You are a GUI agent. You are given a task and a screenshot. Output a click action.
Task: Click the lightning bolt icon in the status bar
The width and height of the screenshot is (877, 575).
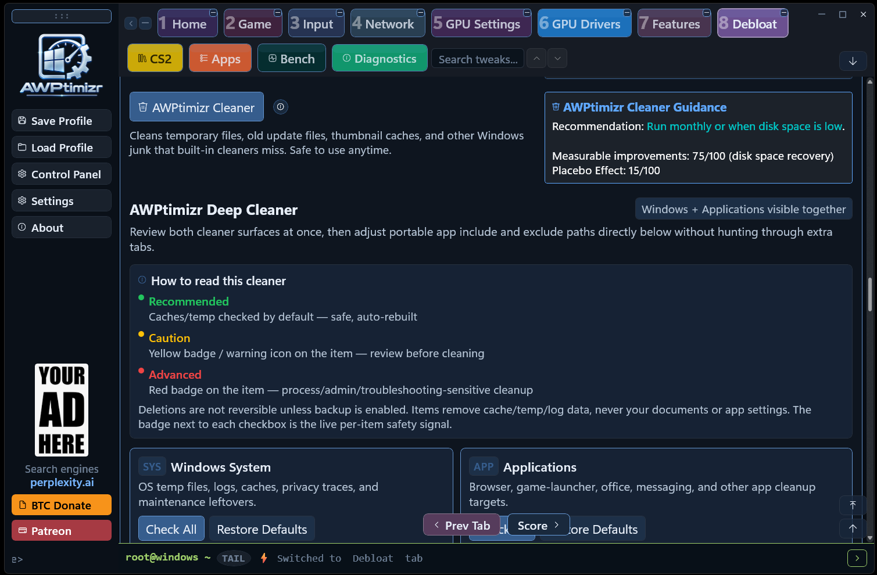pyautogui.click(x=264, y=558)
